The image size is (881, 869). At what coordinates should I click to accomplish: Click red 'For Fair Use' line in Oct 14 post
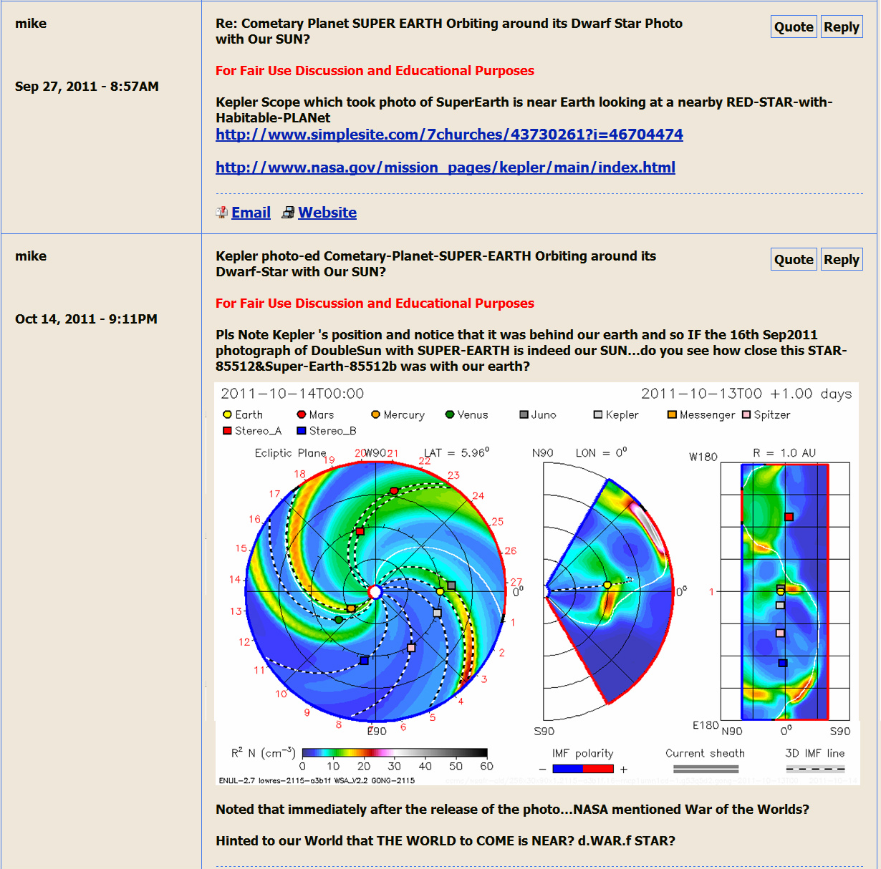[375, 304]
